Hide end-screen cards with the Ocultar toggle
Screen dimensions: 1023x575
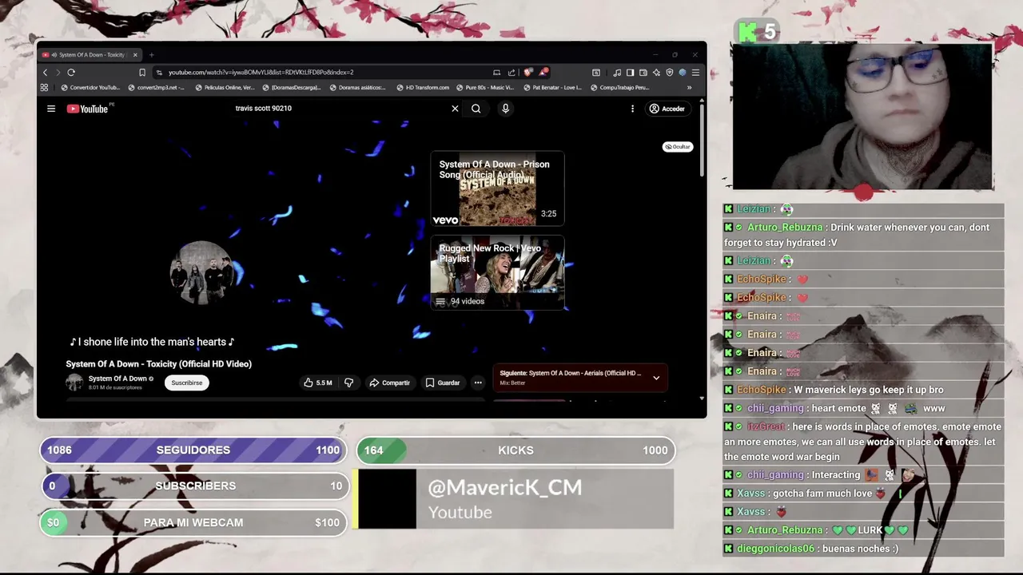pos(677,147)
